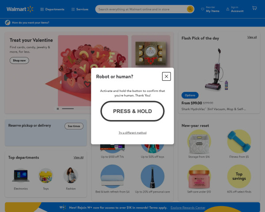
Task: Click the Walmart spark logo
Action: (30, 9)
